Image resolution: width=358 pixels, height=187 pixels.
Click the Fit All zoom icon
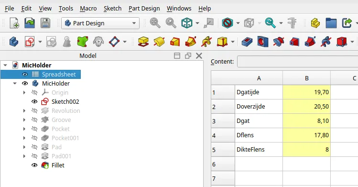point(155,23)
